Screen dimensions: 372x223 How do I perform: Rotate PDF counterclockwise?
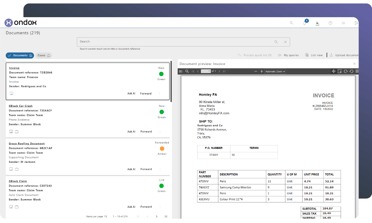(351, 71)
